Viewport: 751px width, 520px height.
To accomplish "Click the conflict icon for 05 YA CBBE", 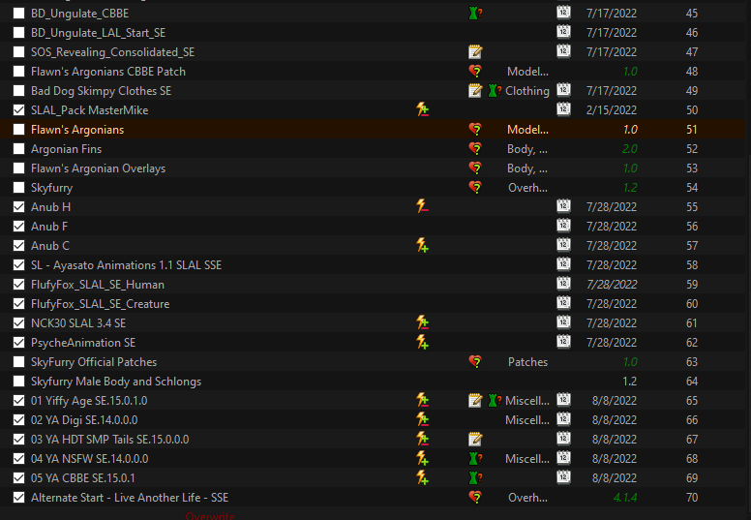I will [x=422, y=477].
